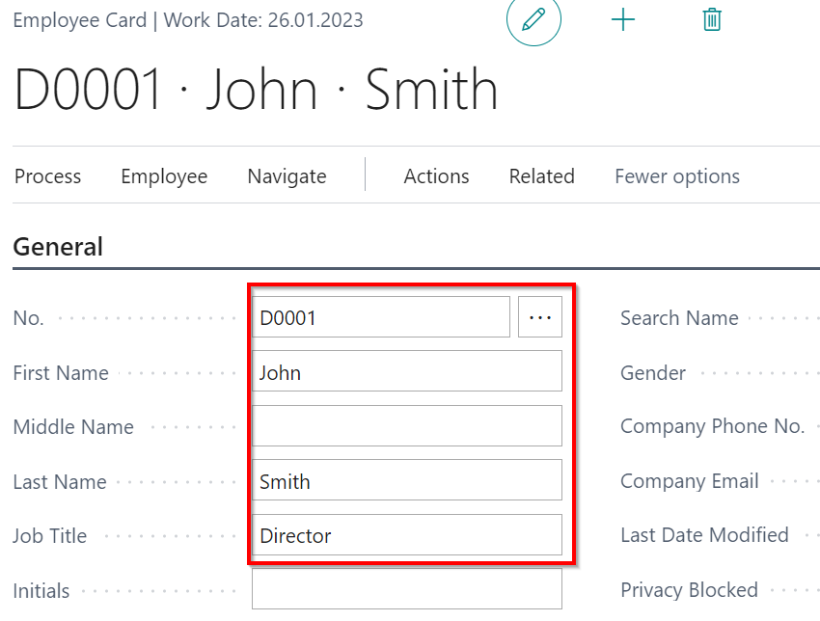Click the Last Name label

[x=60, y=482]
